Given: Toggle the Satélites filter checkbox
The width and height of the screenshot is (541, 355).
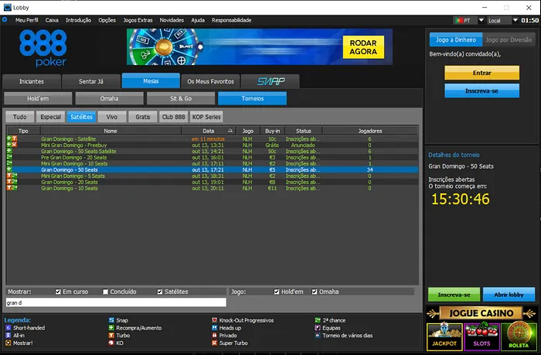Looking at the screenshot, I should click(160, 292).
